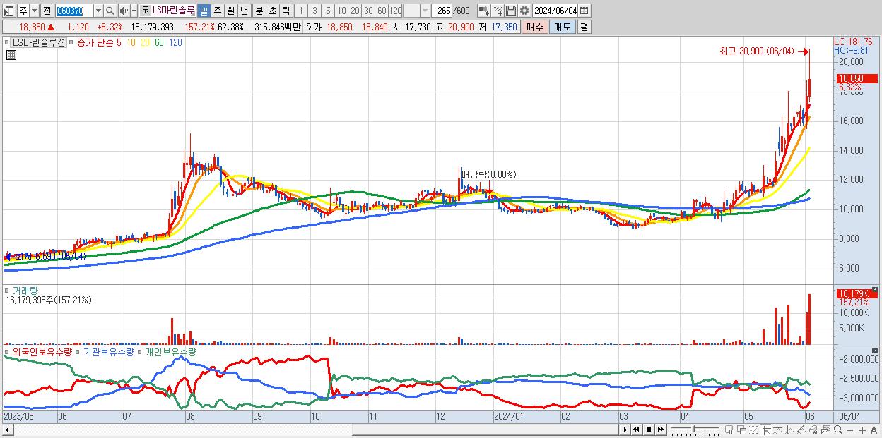Click the stop button in bottom controls
The image size is (882, 438).
coord(648,430)
